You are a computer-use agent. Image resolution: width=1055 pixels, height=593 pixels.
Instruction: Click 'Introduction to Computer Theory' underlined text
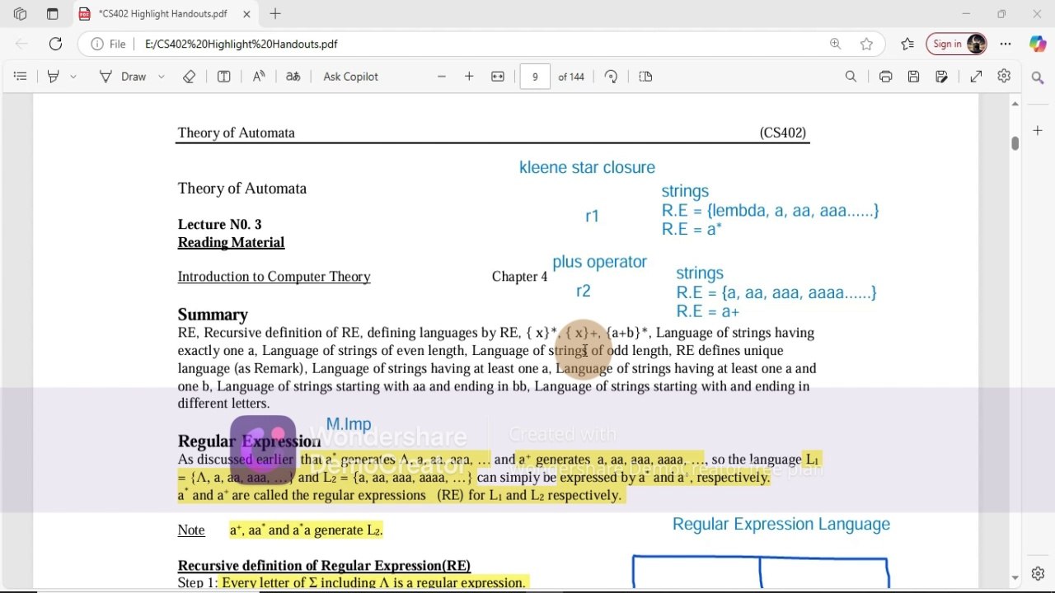click(x=274, y=277)
